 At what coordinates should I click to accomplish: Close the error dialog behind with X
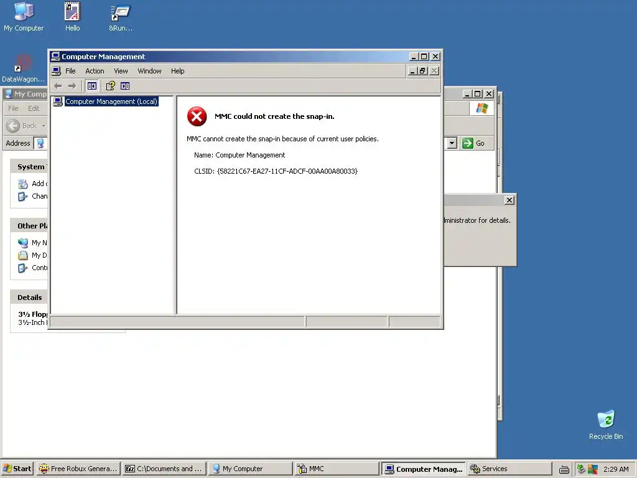click(x=509, y=200)
